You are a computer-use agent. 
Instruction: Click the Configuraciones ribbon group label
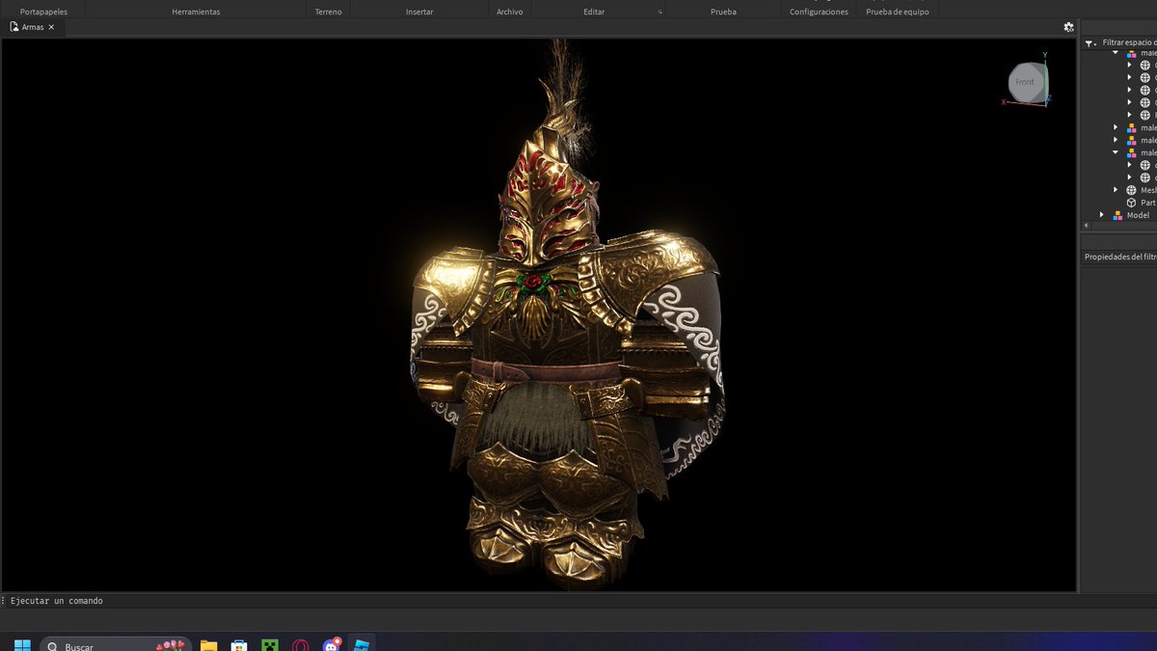[819, 12]
